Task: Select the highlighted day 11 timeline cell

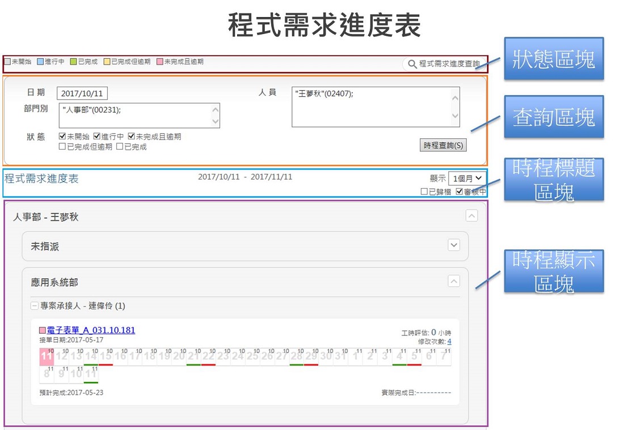Action: 46,357
